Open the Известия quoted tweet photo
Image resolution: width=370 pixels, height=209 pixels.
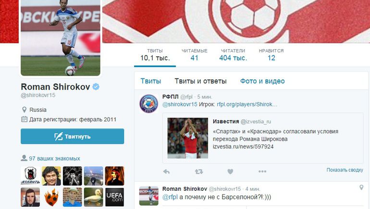click(188, 138)
